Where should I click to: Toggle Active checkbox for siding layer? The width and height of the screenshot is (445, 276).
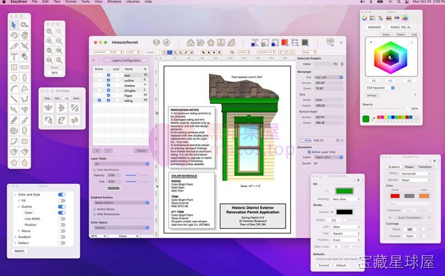tap(99, 101)
